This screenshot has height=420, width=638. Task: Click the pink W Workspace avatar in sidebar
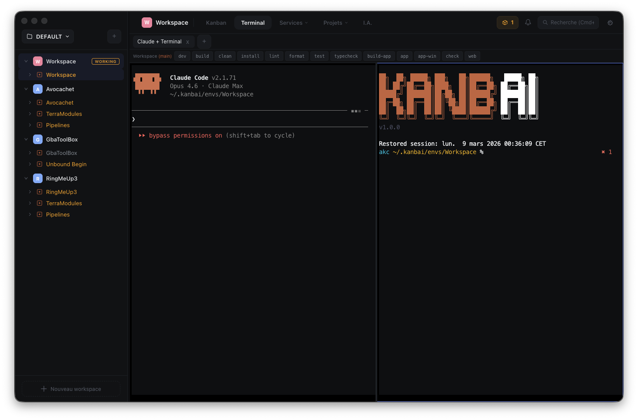[38, 62]
